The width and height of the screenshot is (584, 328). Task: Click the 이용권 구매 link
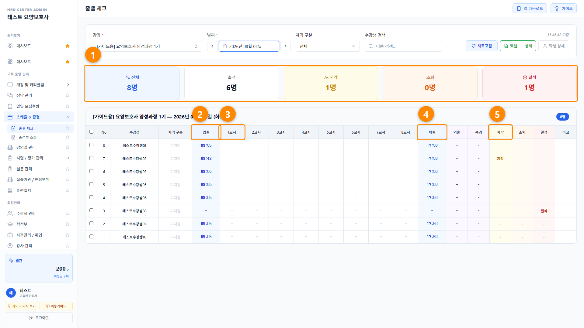(61, 276)
